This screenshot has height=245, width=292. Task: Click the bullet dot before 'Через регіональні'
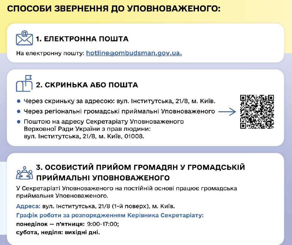tap(19, 112)
